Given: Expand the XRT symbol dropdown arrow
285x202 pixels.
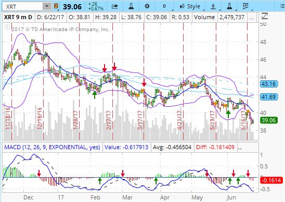Looking at the screenshot, I should (x=47, y=6).
